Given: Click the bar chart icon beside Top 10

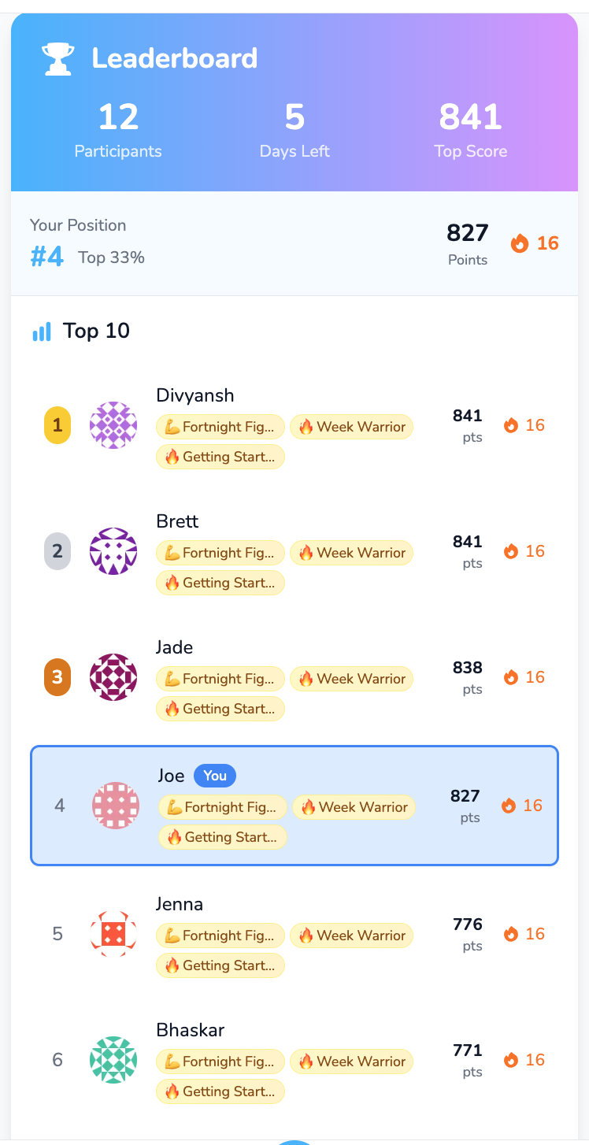Looking at the screenshot, I should pos(42,332).
